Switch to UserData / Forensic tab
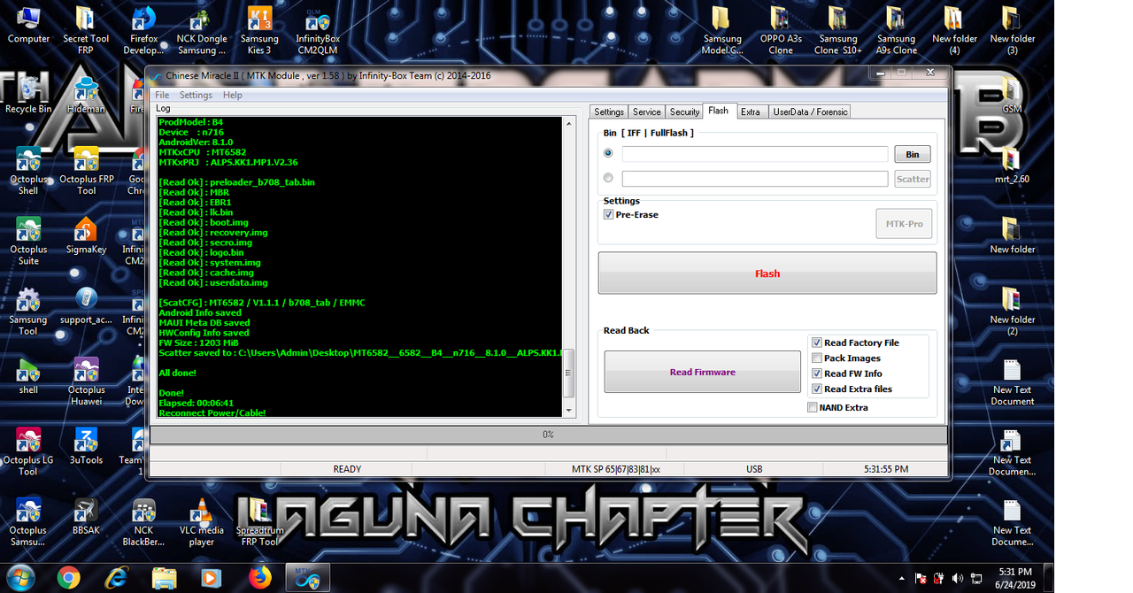Screen dimensions: 1133x593 point(810,112)
